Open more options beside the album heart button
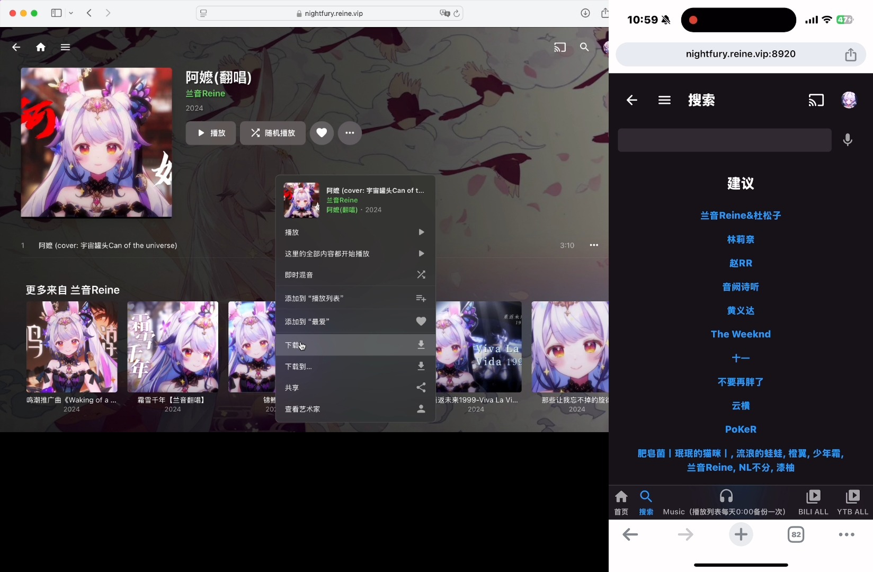This screenshot has width=873, height=572. pos(350,133)
